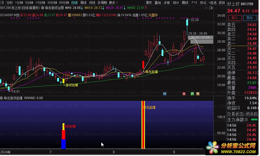The width and height of the screenshot is (260, 156).
Task: Click the 卖出 sell button
Action: coord(250,18)
